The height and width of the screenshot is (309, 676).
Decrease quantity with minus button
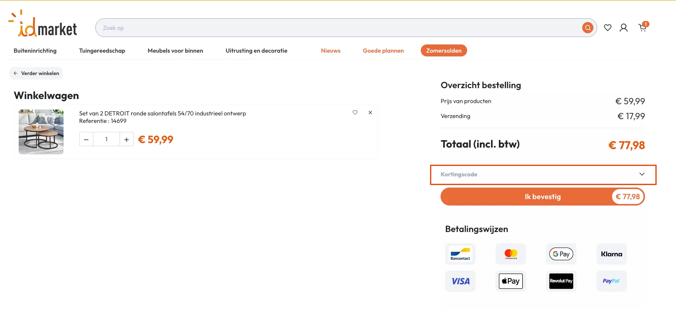(86, 139)
